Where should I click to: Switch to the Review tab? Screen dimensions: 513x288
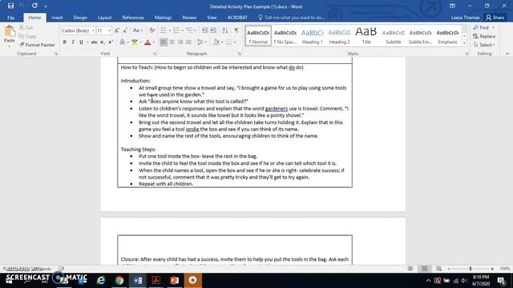click(189, 18)
